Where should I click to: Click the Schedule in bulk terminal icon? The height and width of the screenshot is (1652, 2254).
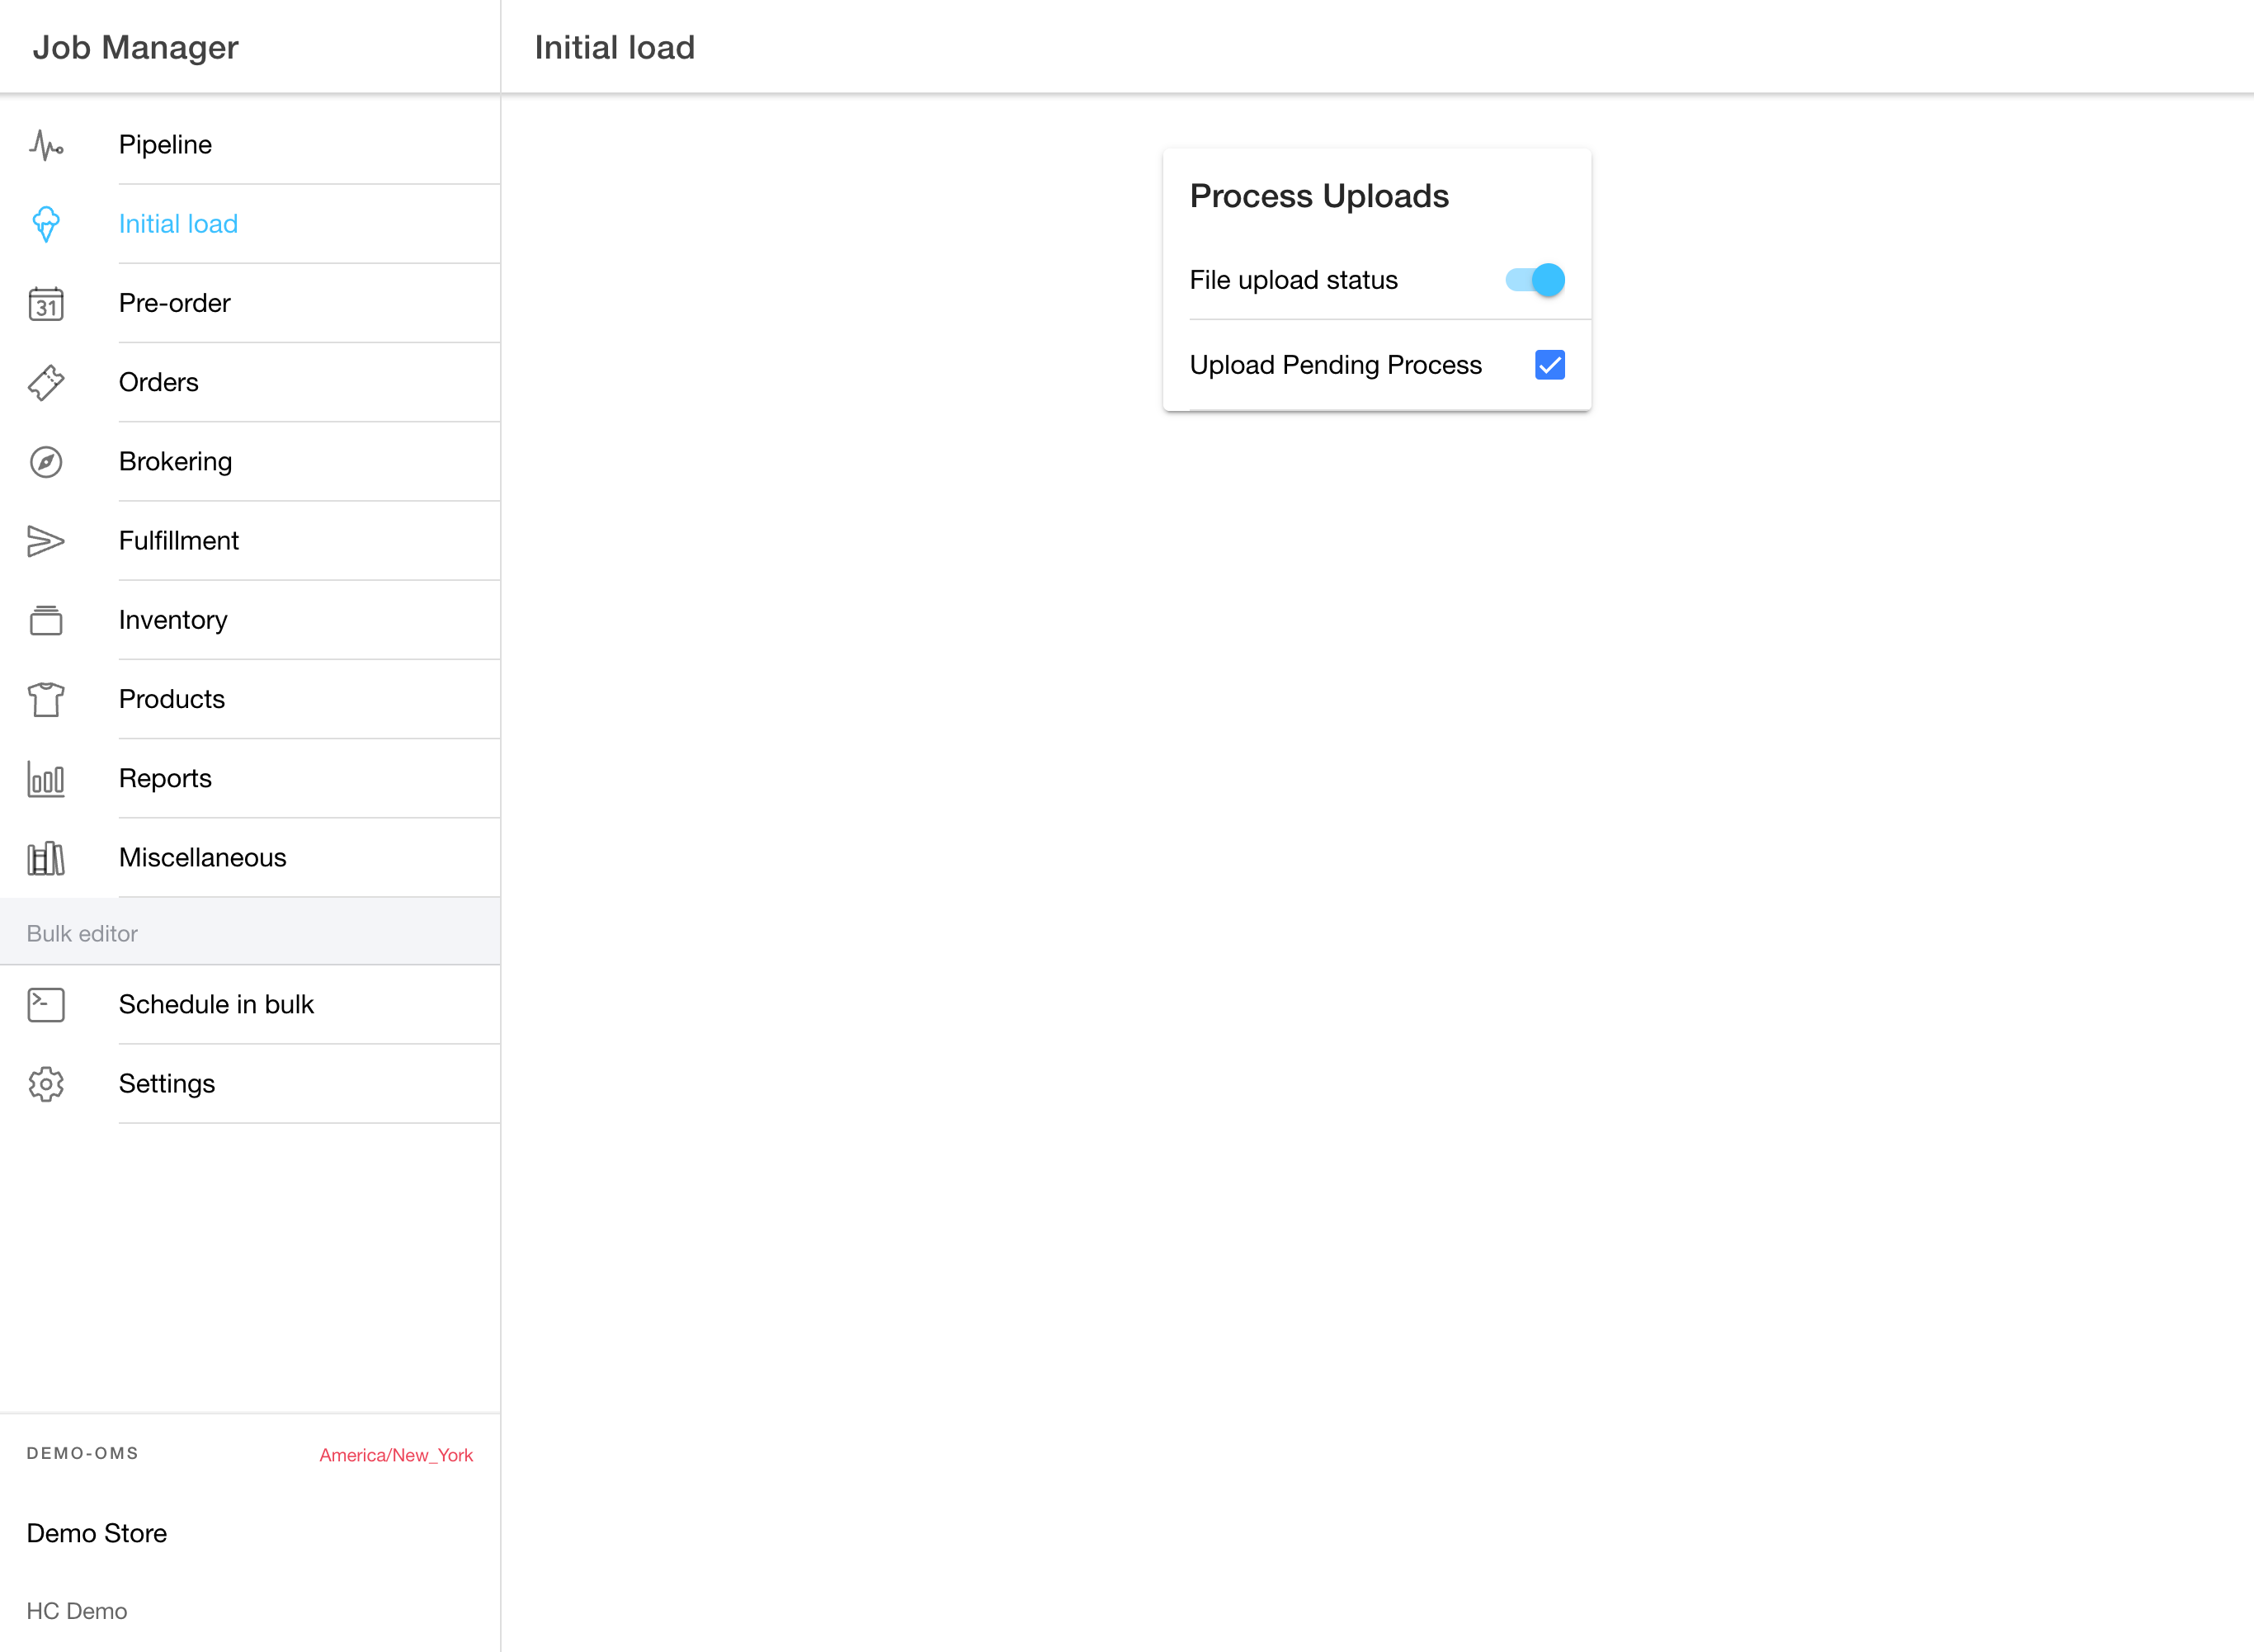tap(46, 1005)
